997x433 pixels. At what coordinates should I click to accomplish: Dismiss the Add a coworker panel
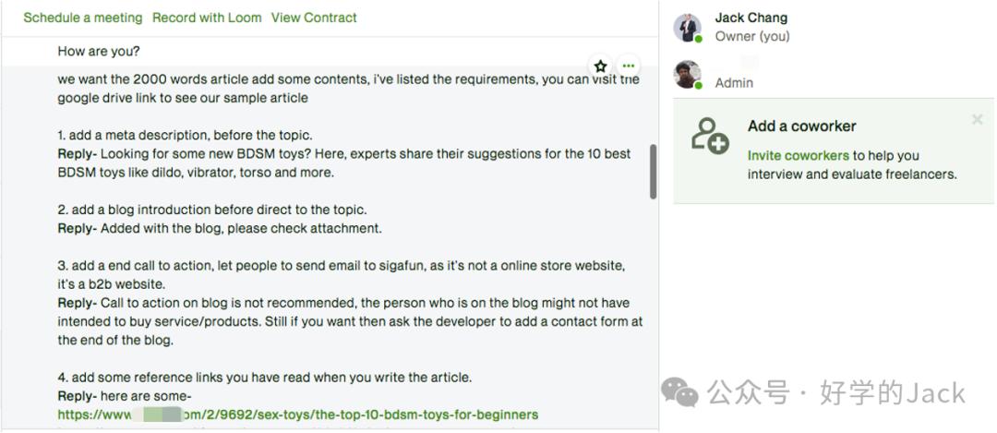[978, 119]
